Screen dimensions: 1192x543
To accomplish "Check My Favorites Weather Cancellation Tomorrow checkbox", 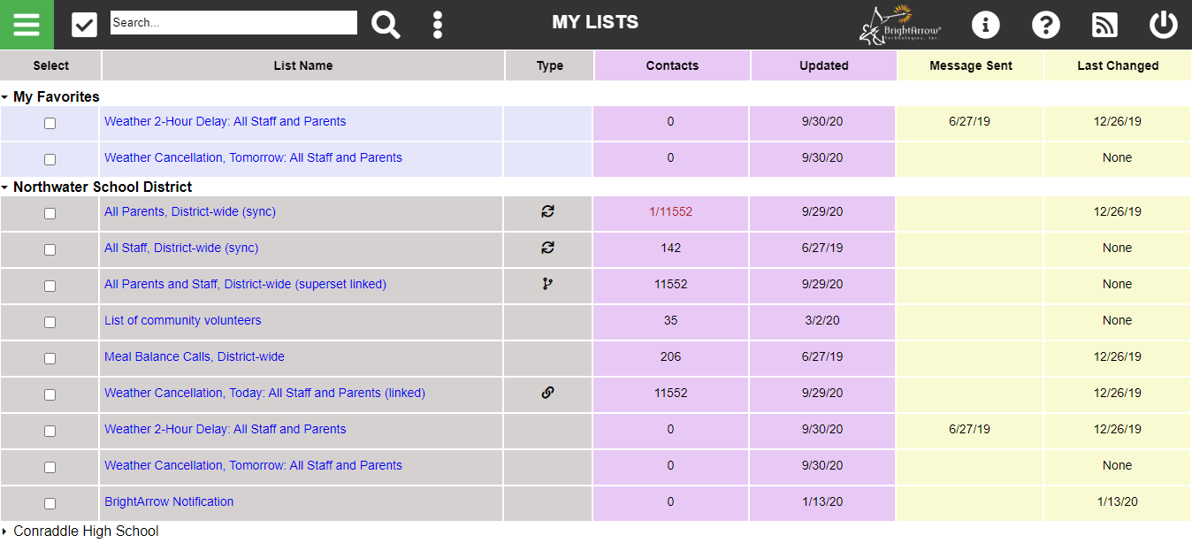I will pyautogui.click(x=50, y=159).
